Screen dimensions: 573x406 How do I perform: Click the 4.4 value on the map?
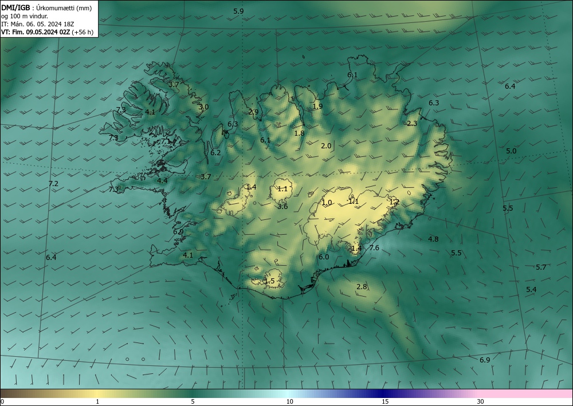tap(162, 180)
